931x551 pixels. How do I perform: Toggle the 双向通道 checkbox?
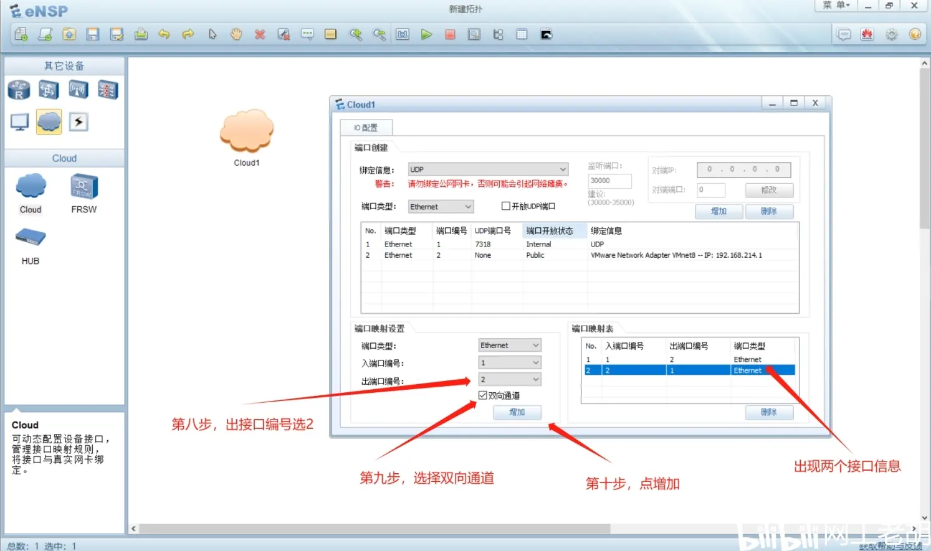click(482, 395)
